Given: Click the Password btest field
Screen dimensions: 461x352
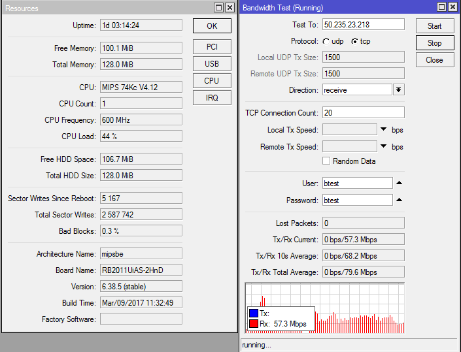Looking at the screenshot, I should pos(358,200).
